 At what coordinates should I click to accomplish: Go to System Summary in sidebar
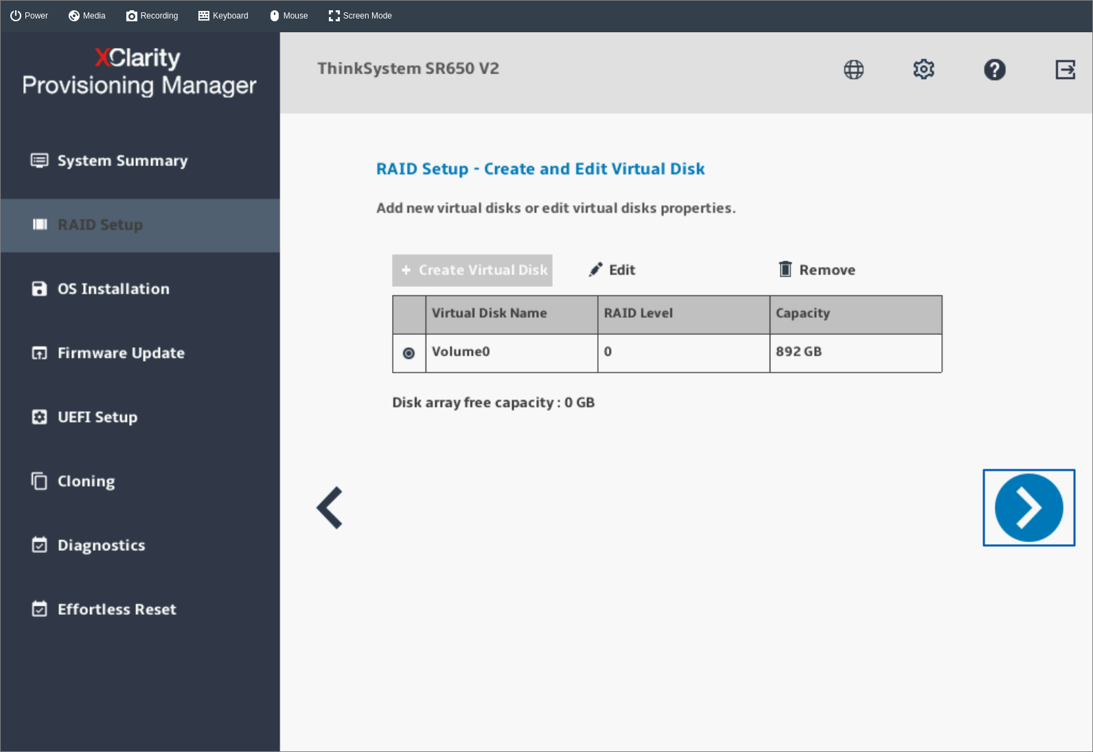pos(140,161)
